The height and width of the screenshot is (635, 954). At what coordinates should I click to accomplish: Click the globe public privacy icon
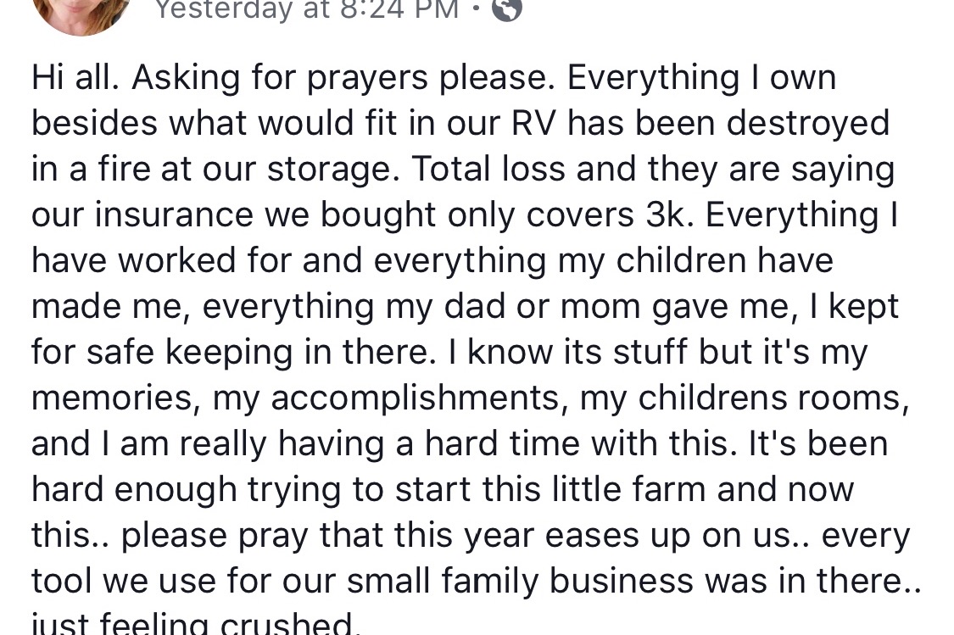click(506, 9)
